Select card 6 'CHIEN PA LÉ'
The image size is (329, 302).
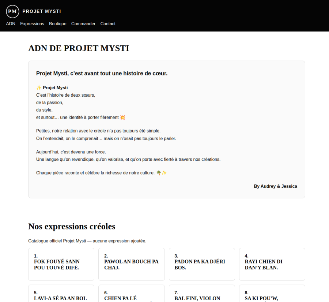click(x=132, y=294)
